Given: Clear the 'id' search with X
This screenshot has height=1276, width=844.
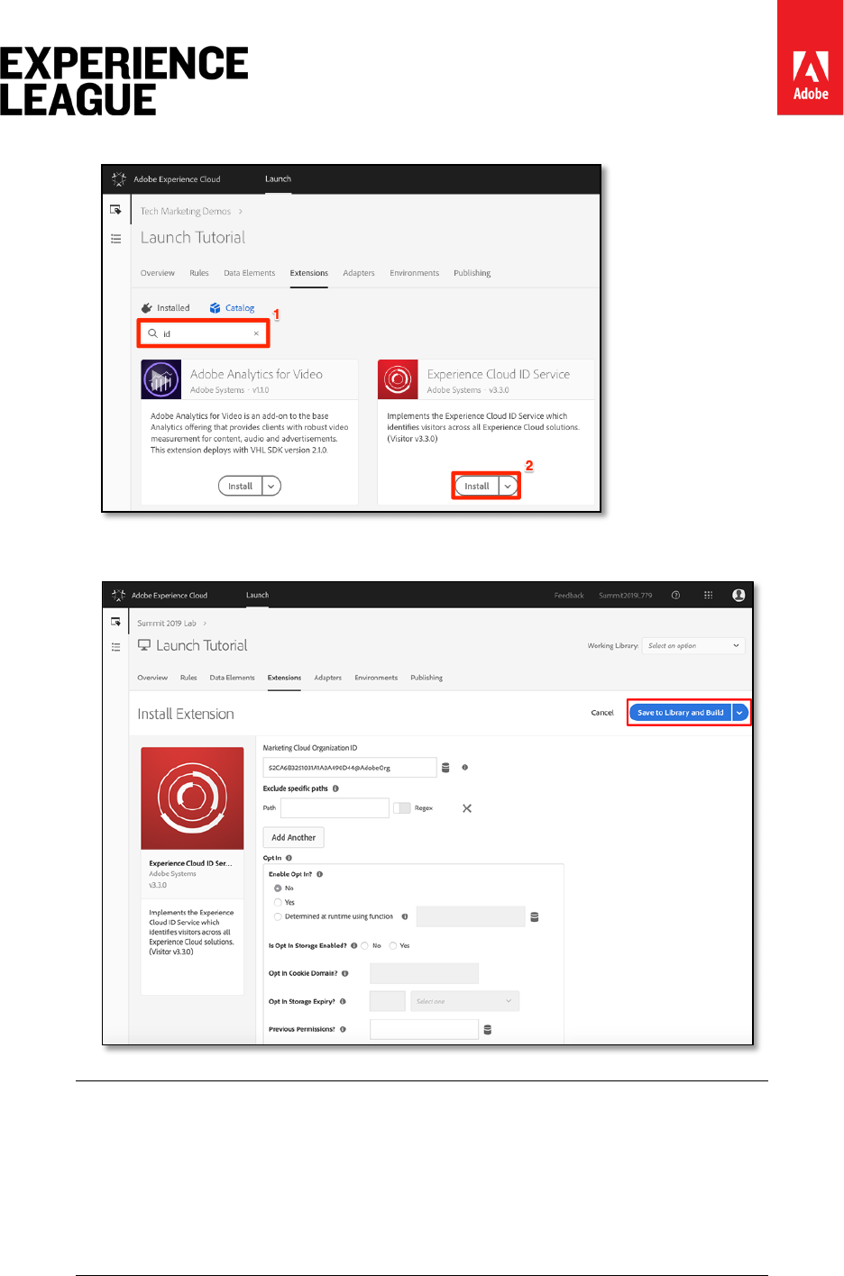Looking at the screenshot, I should [x=256, y=333].
